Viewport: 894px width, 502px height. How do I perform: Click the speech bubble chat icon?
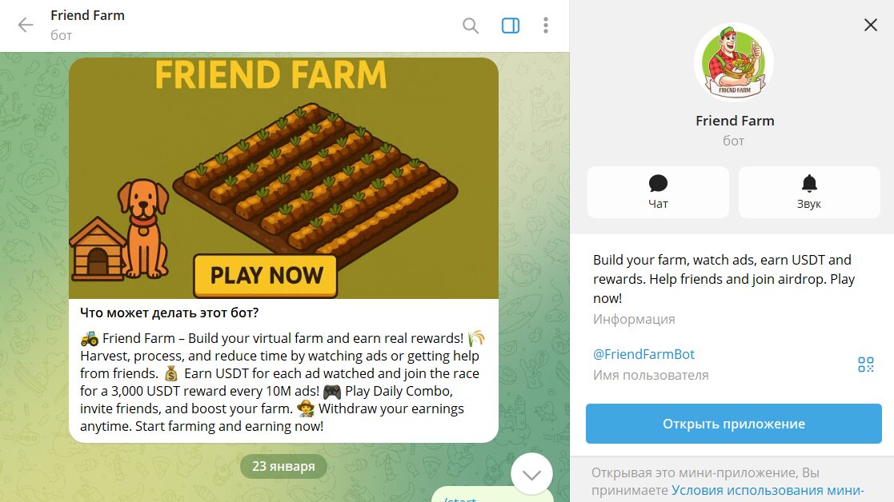point(658,183)
